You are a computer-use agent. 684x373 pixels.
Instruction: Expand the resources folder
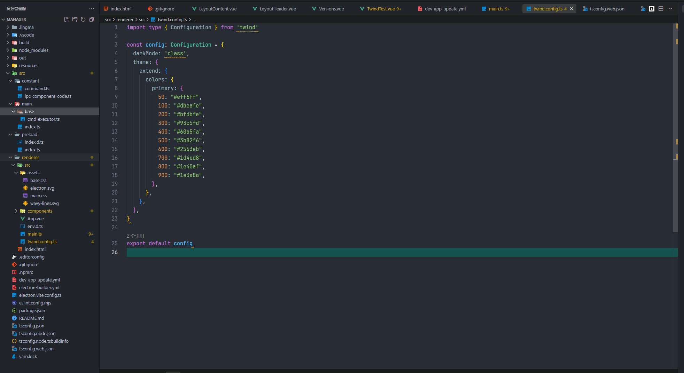[8, 65]
